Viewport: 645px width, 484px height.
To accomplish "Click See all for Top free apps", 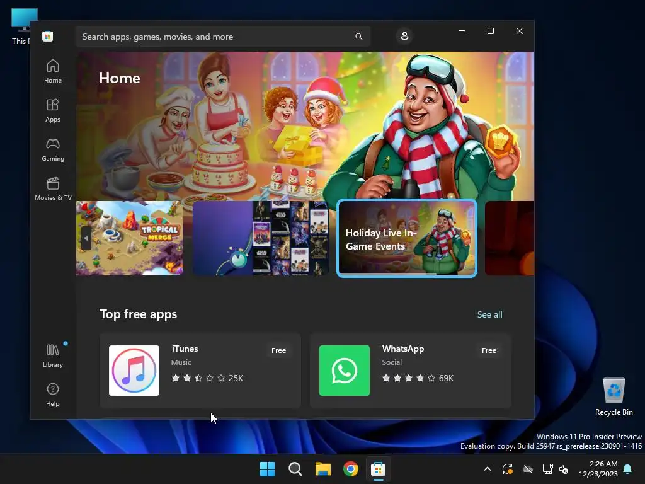I will tap(489, 314).
